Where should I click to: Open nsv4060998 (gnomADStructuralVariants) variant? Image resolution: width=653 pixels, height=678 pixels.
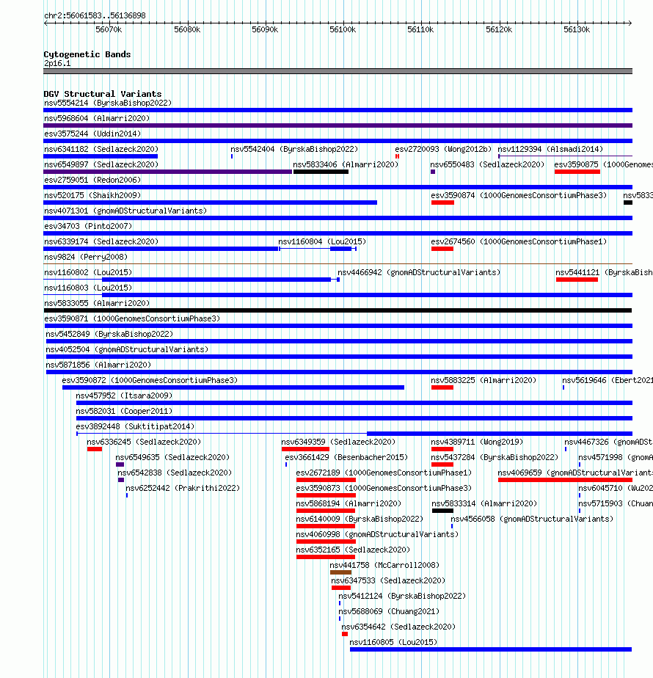(x=378, y=534)
